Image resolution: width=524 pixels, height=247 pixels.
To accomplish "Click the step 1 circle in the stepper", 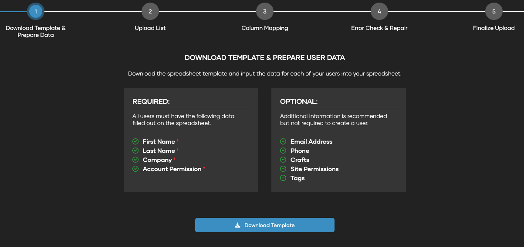I will 36,11.
